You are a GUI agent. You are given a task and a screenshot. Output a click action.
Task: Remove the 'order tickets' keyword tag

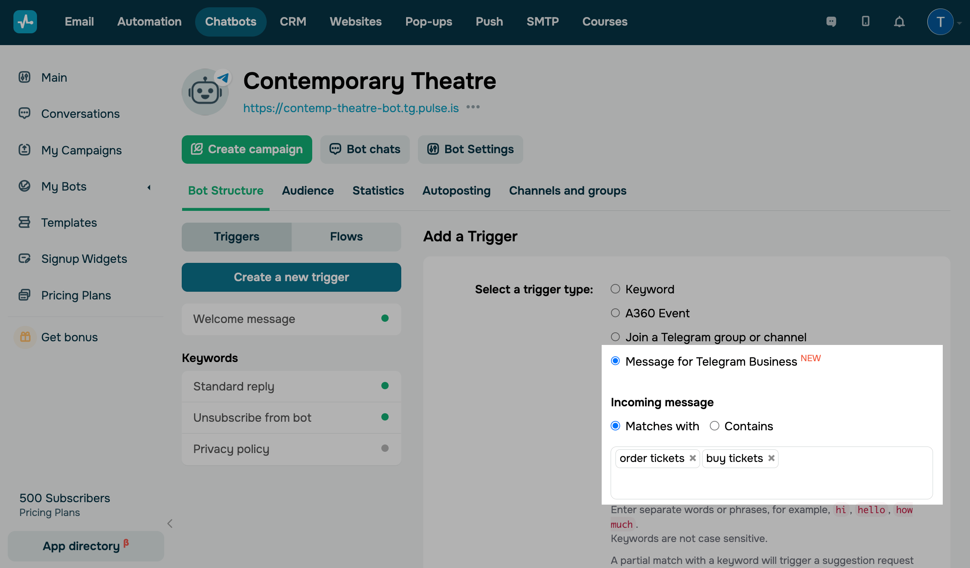tap(693, 458)
